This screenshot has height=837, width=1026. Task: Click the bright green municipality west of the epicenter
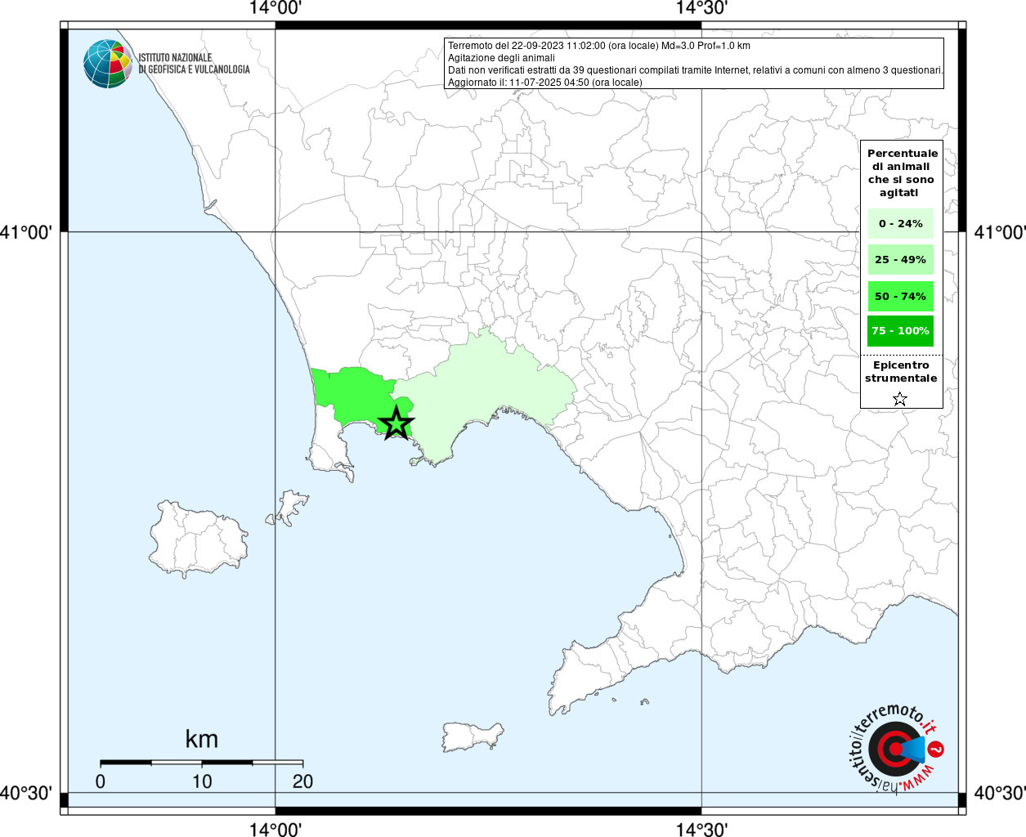tap(350, 394)
